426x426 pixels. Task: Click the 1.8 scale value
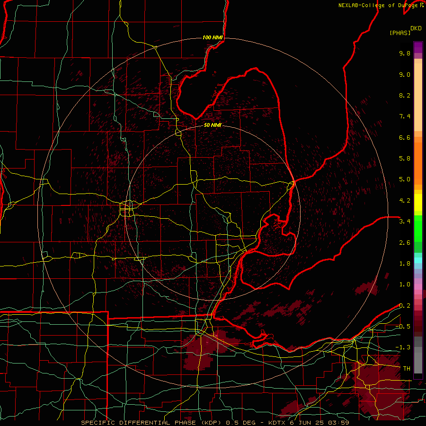pyautogui.click(x=405, y=264)
